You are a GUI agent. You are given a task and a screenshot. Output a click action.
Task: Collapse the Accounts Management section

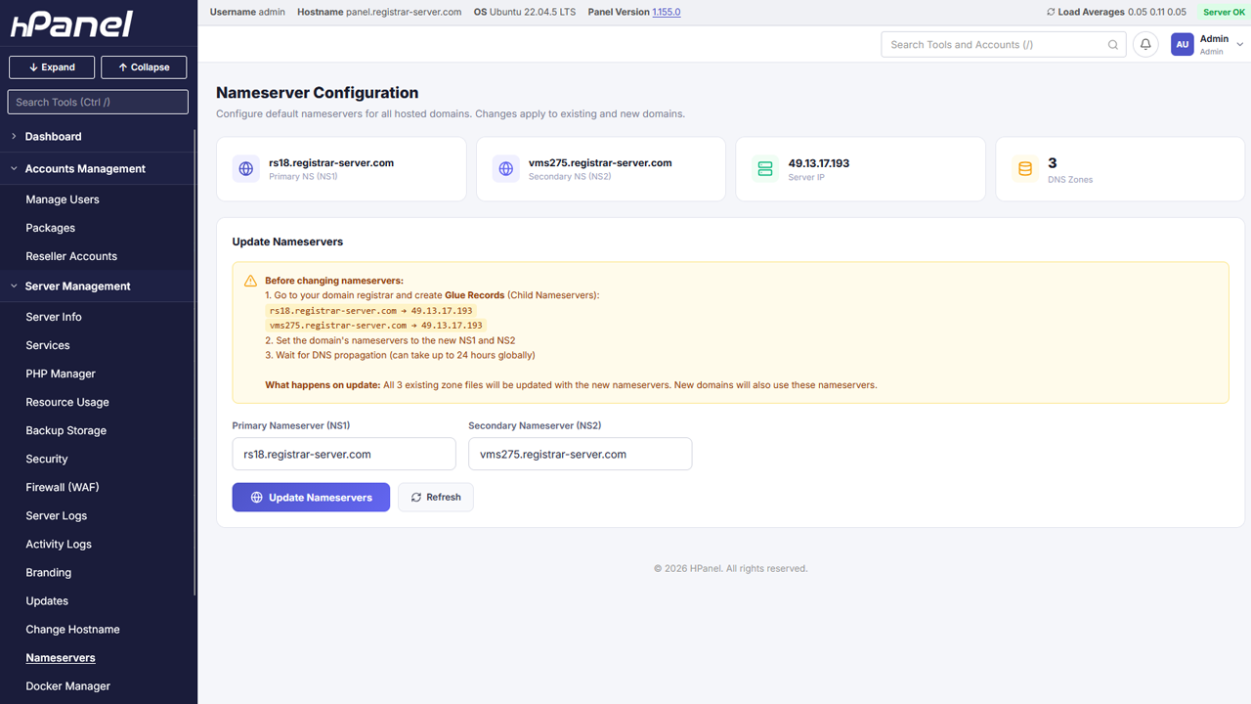coord(98,168)
